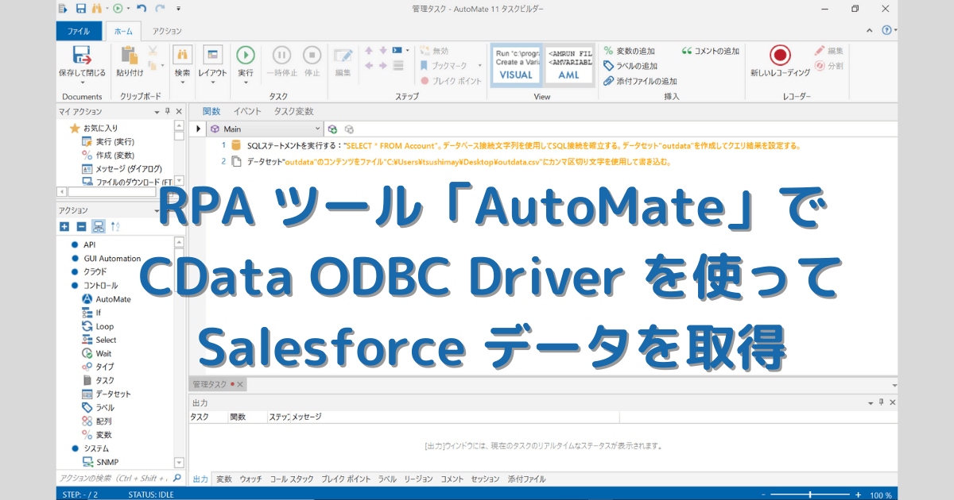Click the 貼り付け paste icon
The image size is (954, 500).
pos(130,54)
